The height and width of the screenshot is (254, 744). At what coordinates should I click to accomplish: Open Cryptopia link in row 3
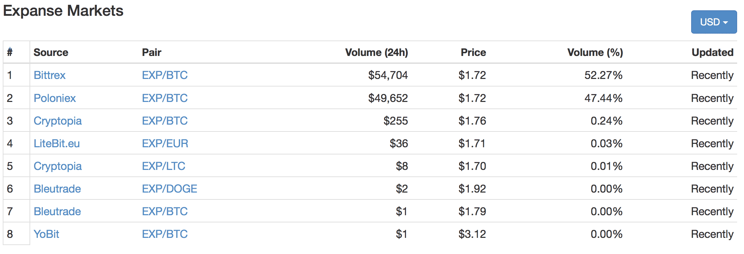click(x=58, y=121)
